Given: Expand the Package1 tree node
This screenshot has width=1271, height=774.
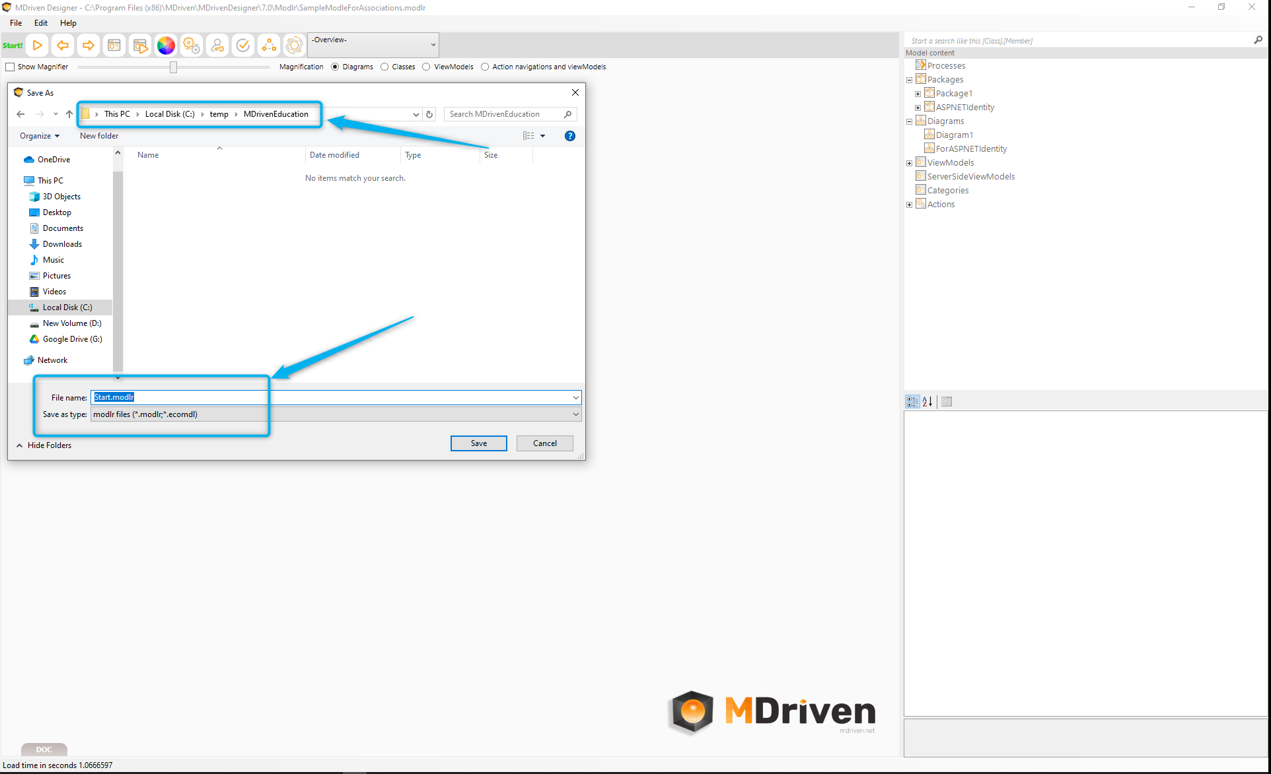Looking at the screenshot, I should pyautogui.click(x=918, y=94).
